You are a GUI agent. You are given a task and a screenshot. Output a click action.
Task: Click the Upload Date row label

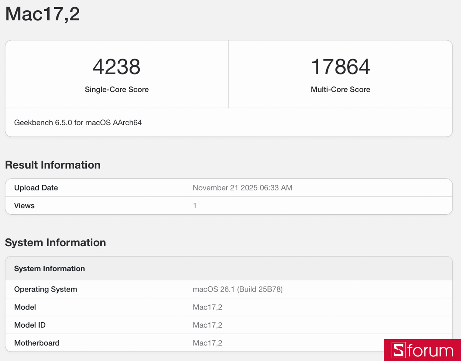(x=36, y=188)
